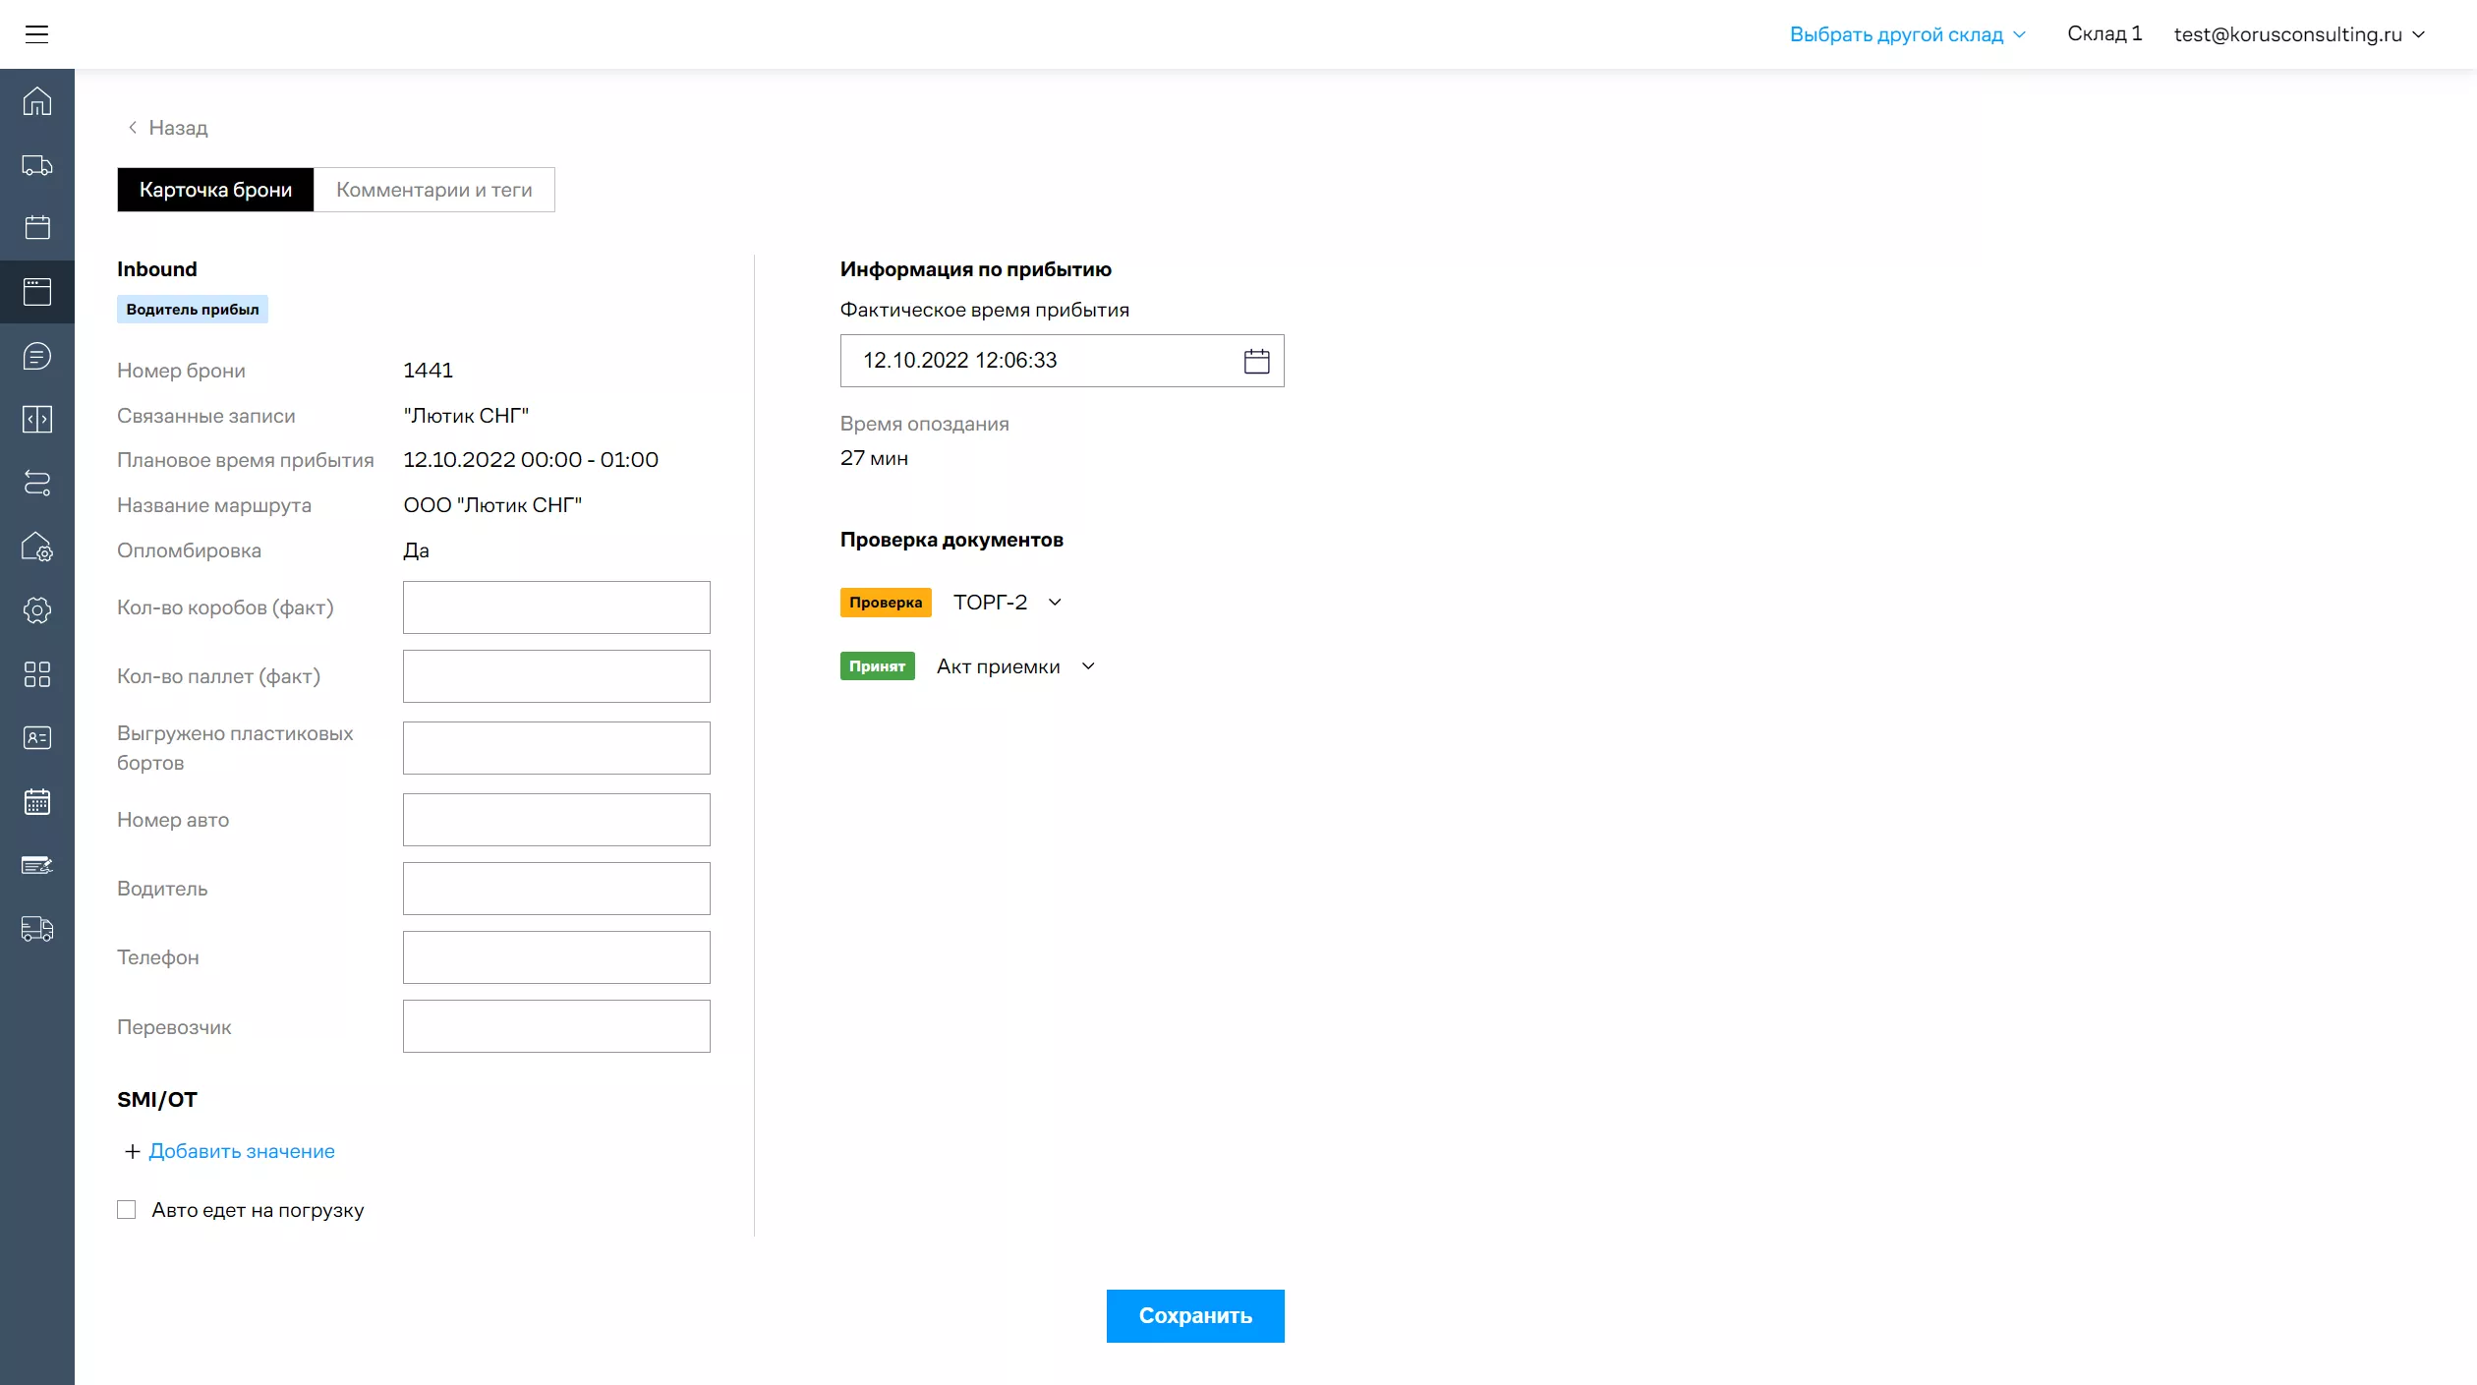The height and width of the screenshot is (1385, 2477).
Task: Click the four-squares grid sidebar icon
Action: (37, 674)
